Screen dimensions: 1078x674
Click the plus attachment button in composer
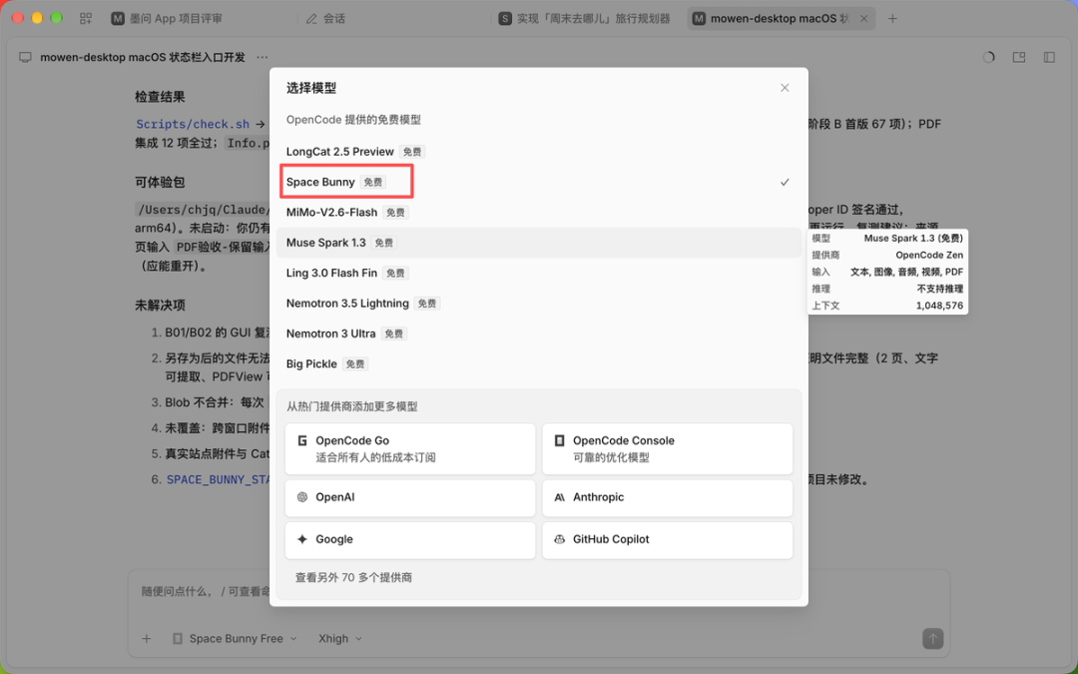click(x=147, y=639)
